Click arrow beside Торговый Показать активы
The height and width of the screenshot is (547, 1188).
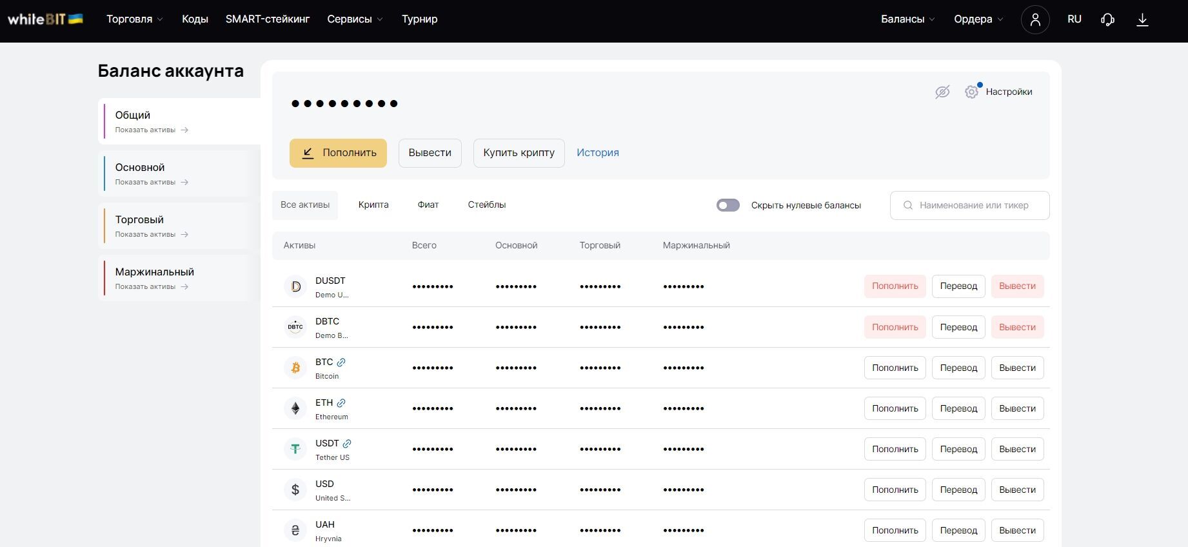(184, 235)
